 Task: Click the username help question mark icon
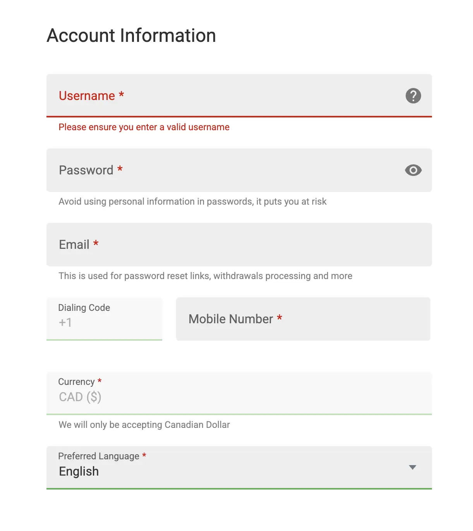pyautogui.click(x=413, y=96)
